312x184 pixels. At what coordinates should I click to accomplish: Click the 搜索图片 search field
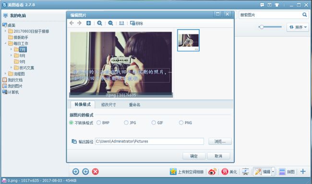pos(270,15)
